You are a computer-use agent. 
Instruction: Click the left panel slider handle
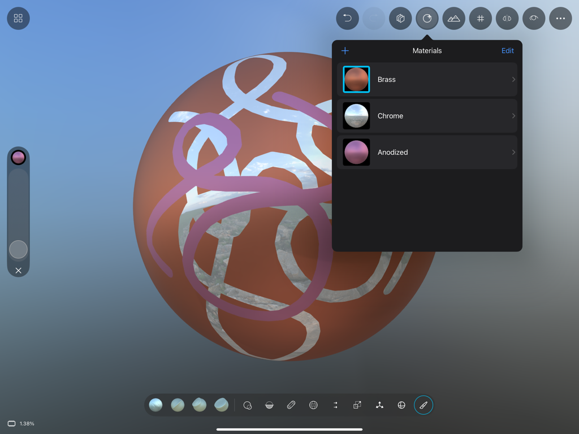coord(18,249)
